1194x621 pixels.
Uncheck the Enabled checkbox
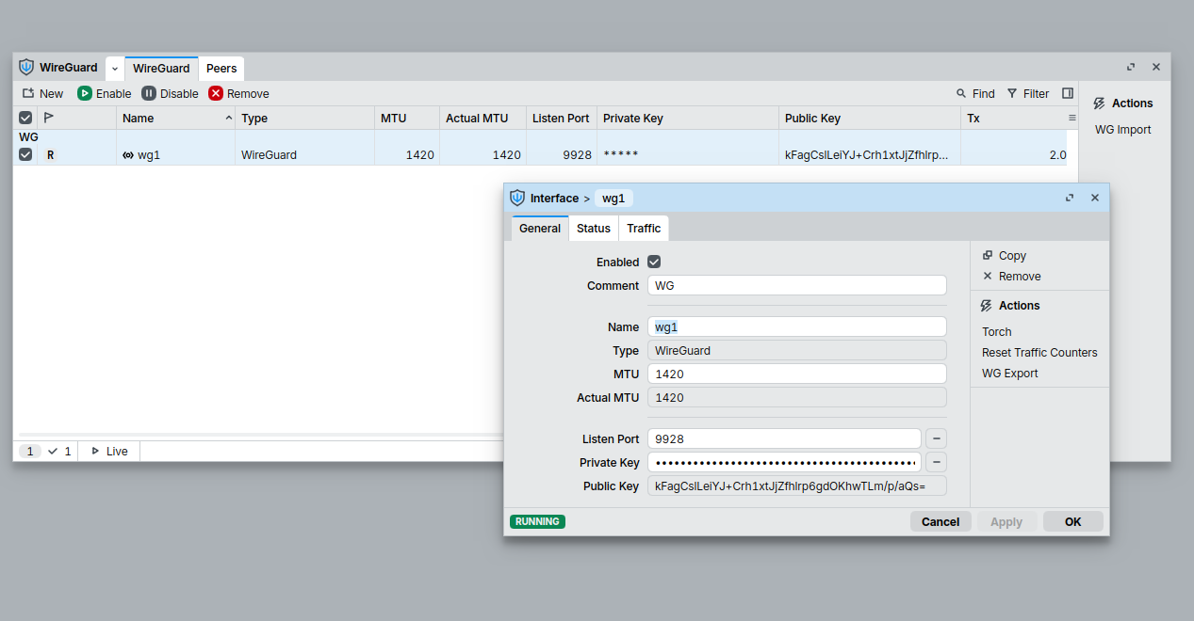(654, 262)
